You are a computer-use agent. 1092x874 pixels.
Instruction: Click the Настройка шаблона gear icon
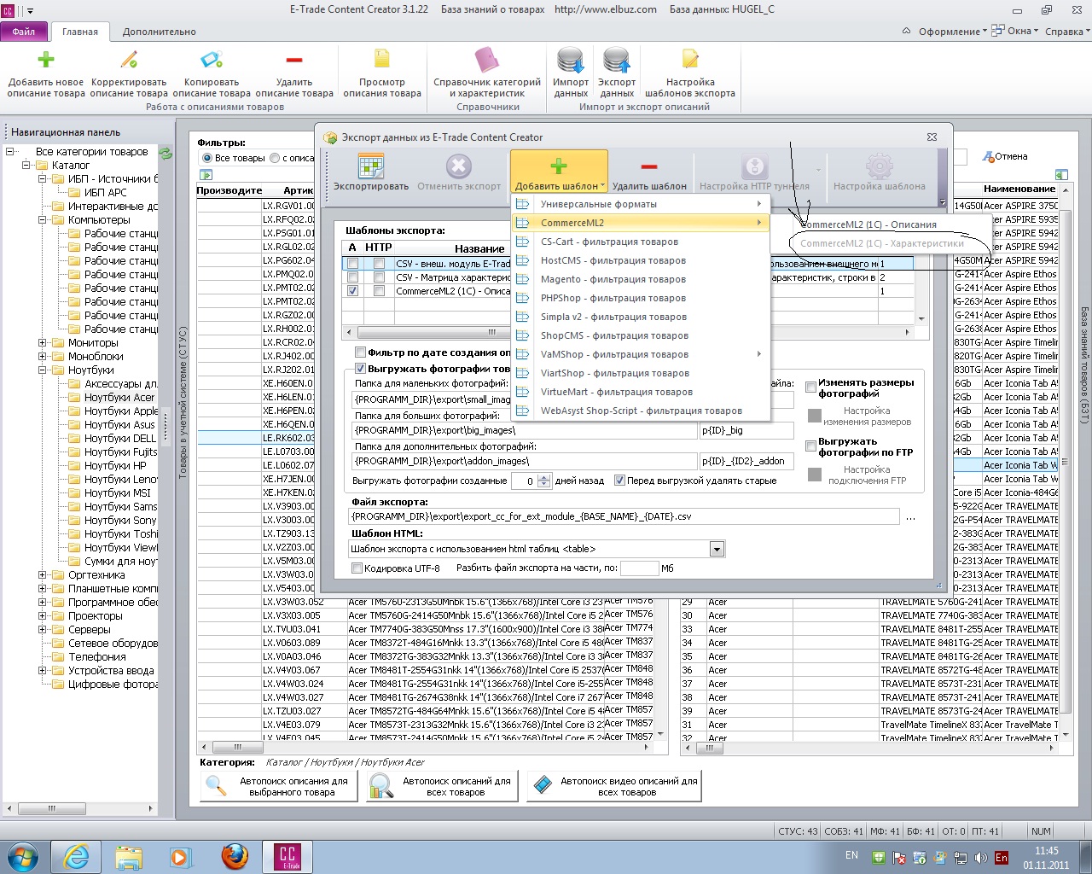[879, 166]
